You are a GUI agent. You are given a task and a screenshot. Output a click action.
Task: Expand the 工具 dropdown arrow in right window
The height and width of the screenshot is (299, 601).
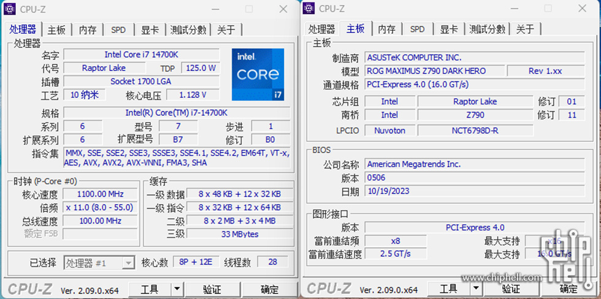point(476,289)
